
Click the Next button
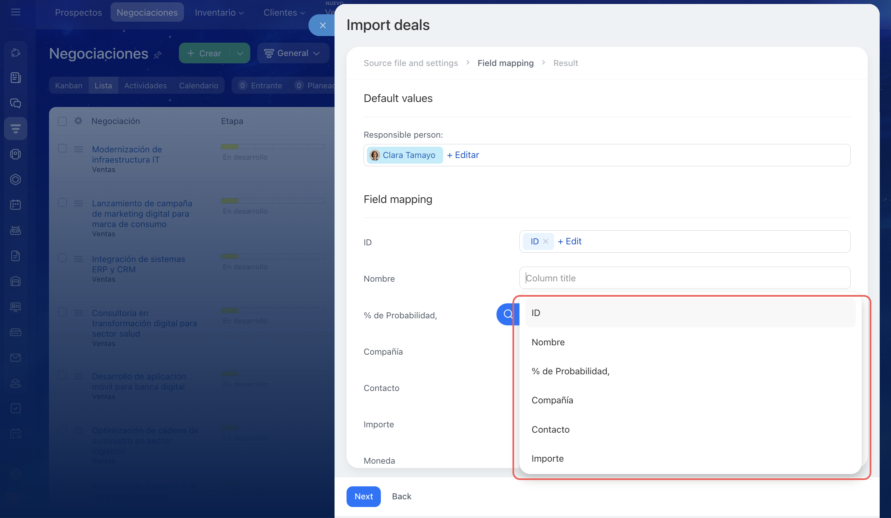pos(363,496)
